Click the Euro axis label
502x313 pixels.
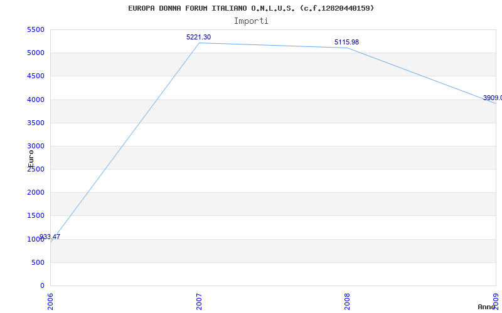click(31, 158)
